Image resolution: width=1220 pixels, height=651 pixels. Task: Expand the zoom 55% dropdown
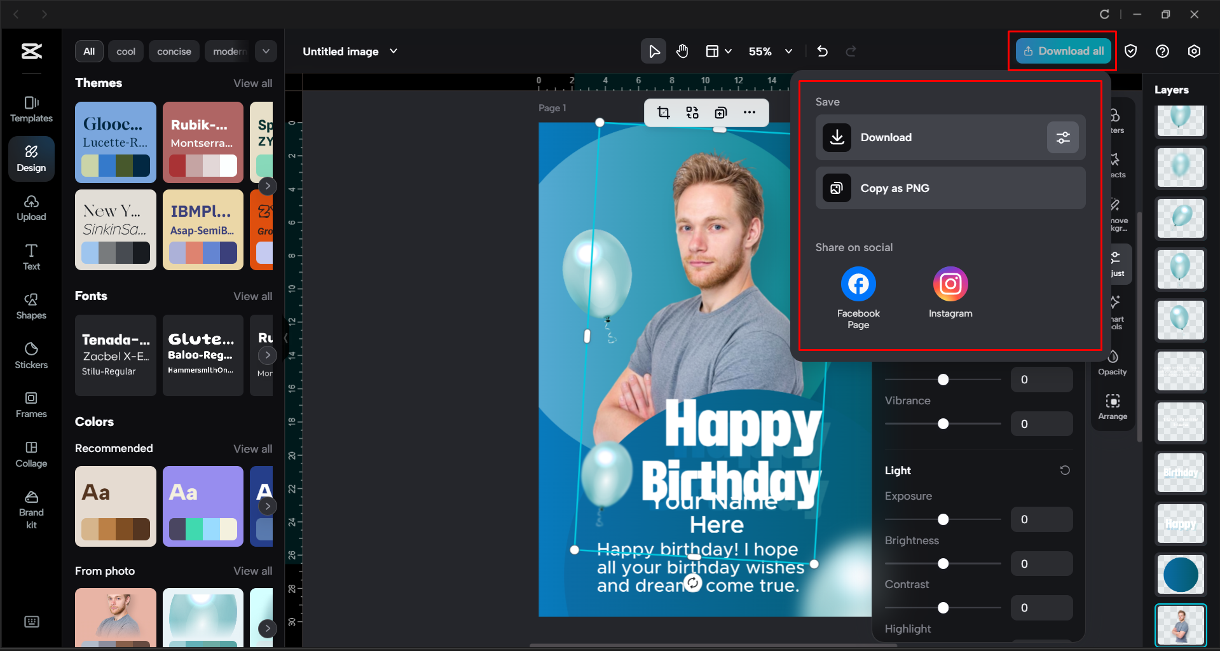(788, 51)
